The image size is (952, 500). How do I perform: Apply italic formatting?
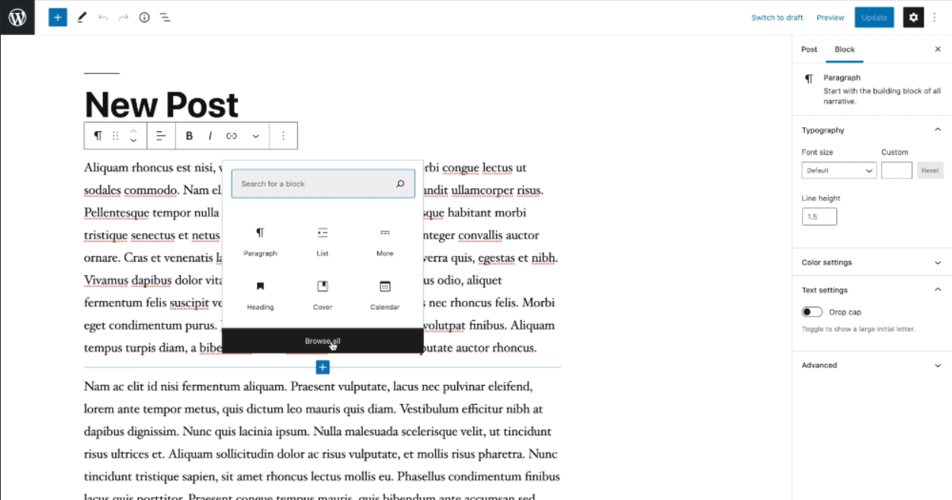tap(210, 136)
